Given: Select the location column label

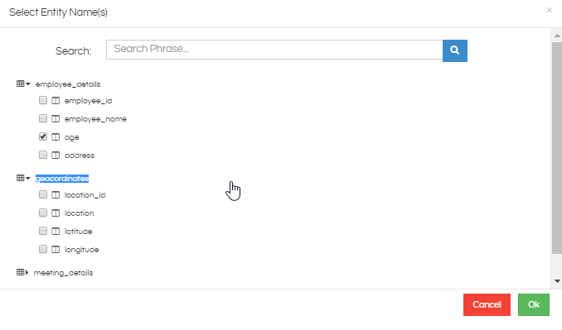Looking at the screenshot, I should [x=80, y=213].
